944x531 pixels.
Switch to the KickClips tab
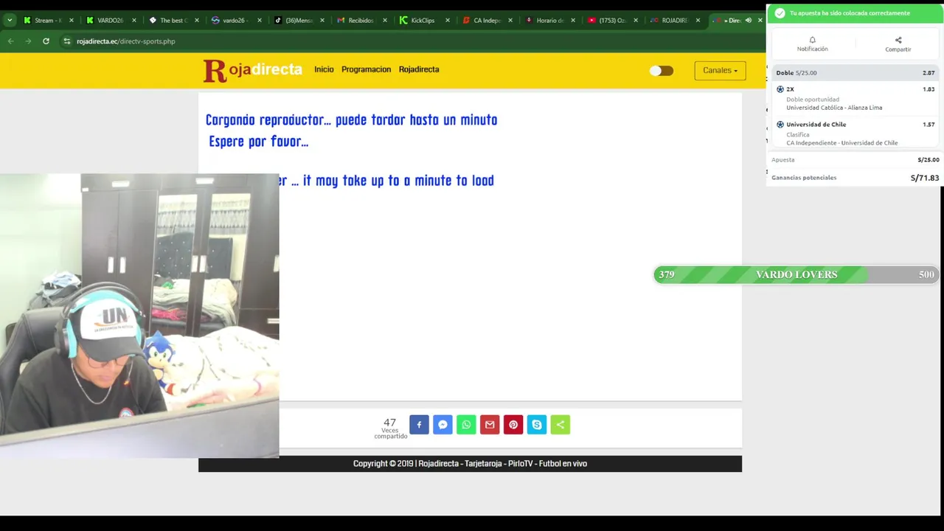pyautogui.click(x=423, y=21)
